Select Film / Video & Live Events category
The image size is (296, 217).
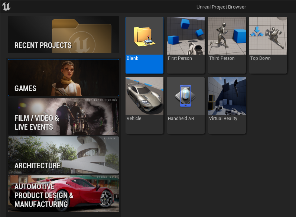pos(64,116)
